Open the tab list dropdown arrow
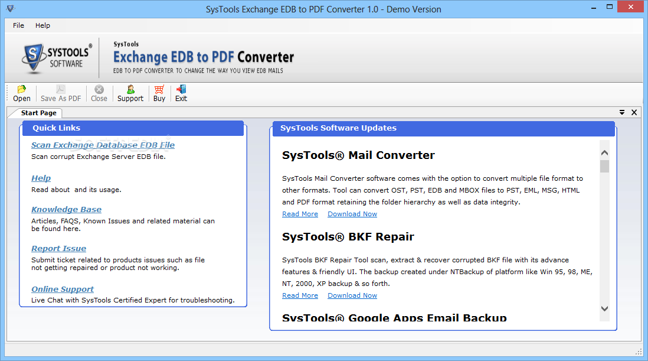Image resolution: width=648 pixels, height=361 pixels. pos(622,112)
